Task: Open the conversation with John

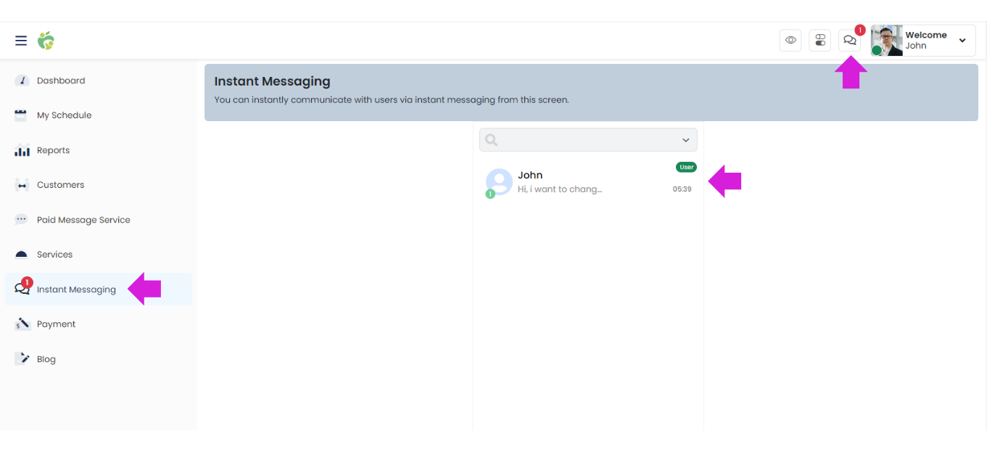Action: pos(588,181)
